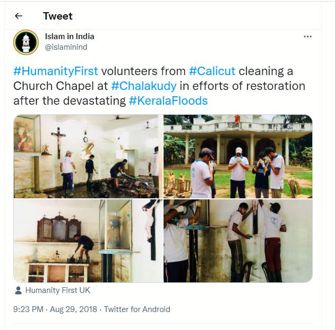The width and height of the screenshot is (335, 330).
Task: Click the Islam in India display name
Action: pyautogui.click(x=70, y=36)
